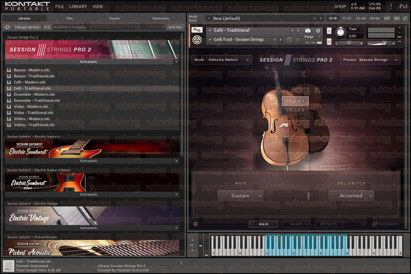Click the Manage Libraries button
This screenshot has width=411, height=274.
click(27, 27)
